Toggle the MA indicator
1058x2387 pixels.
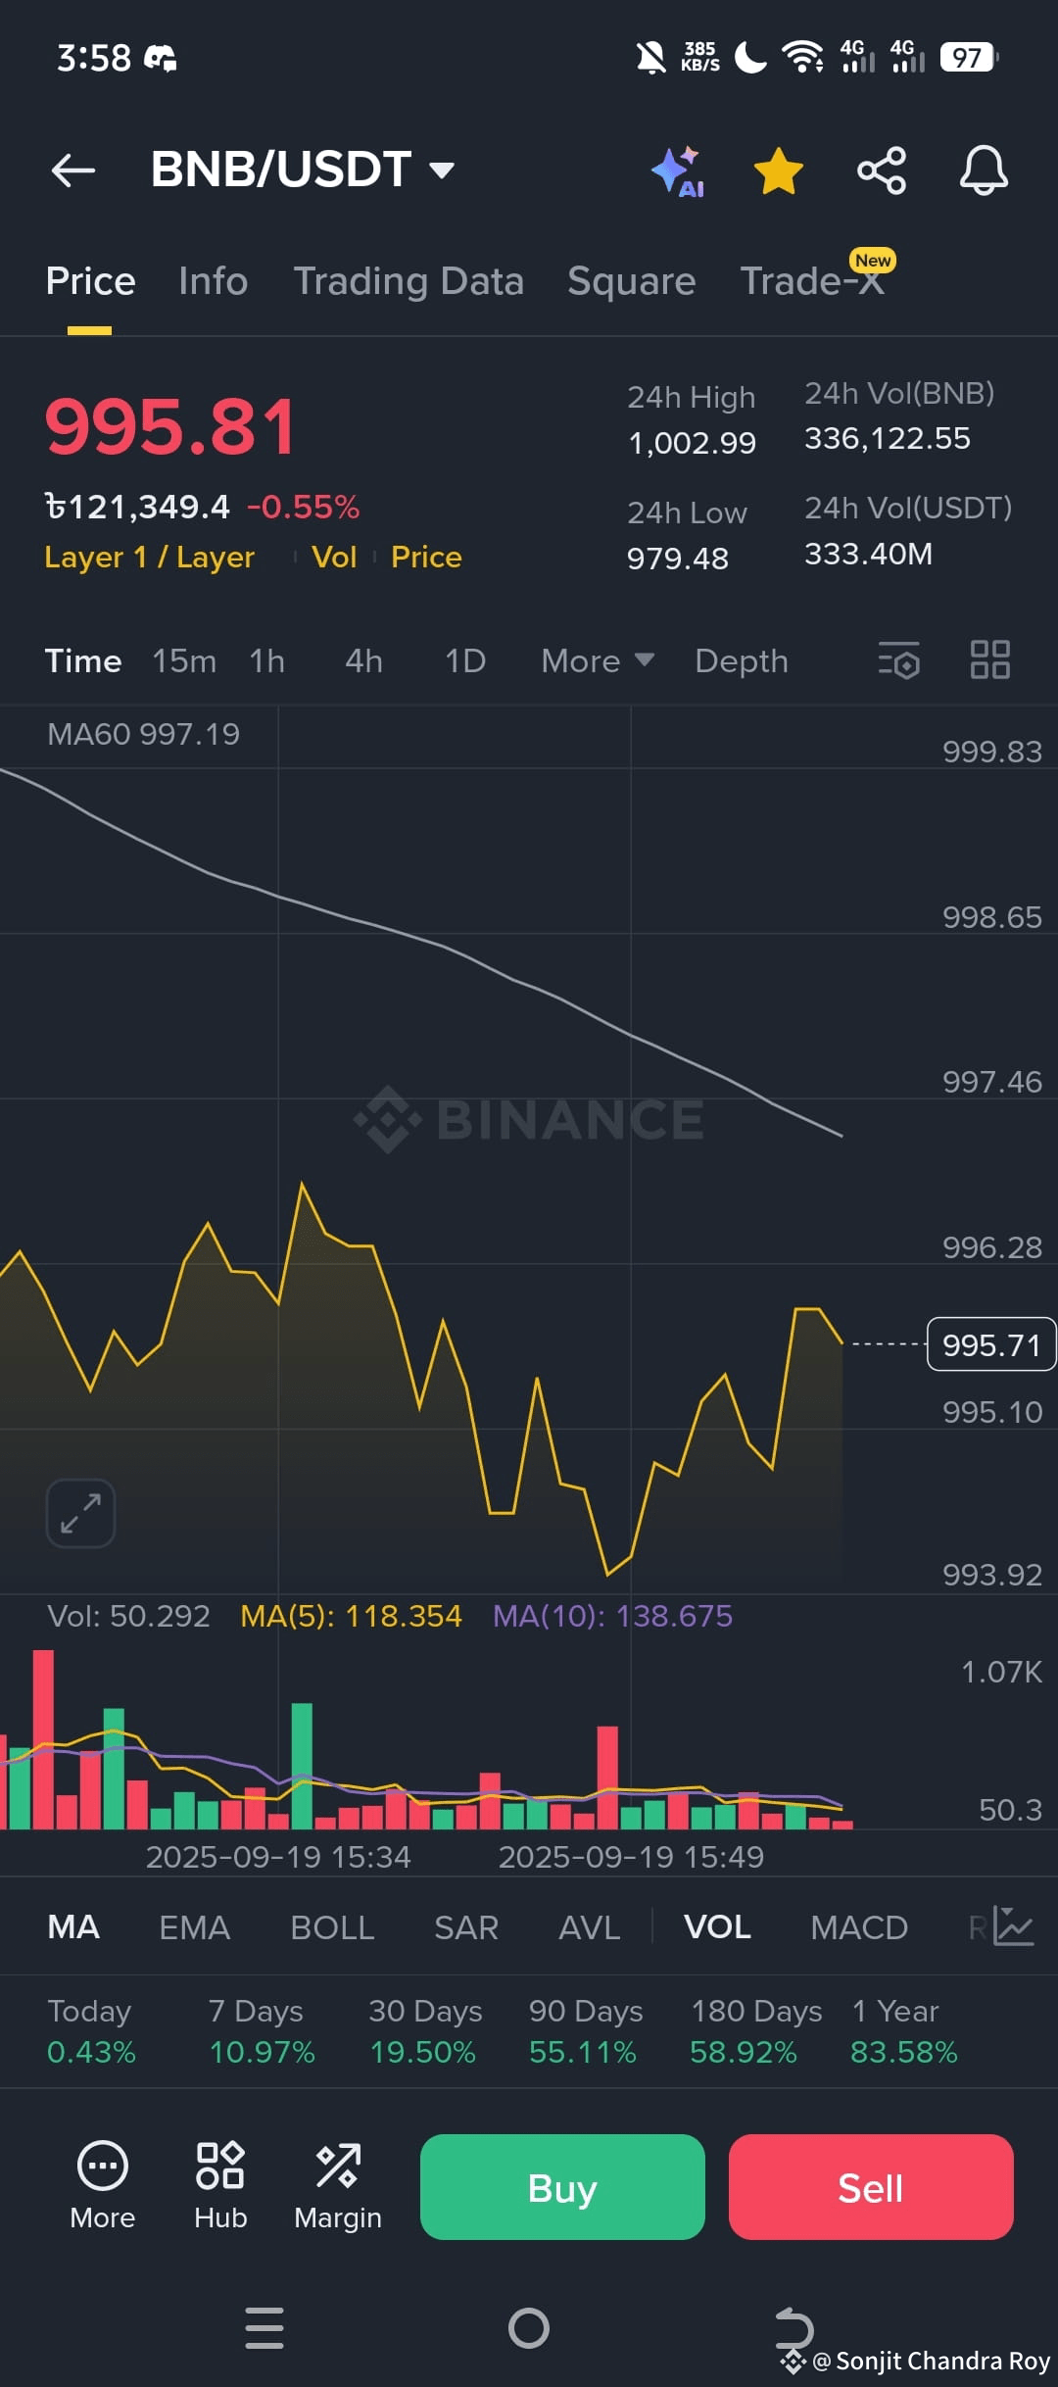pyautogui.click(x=73, y=1927)
